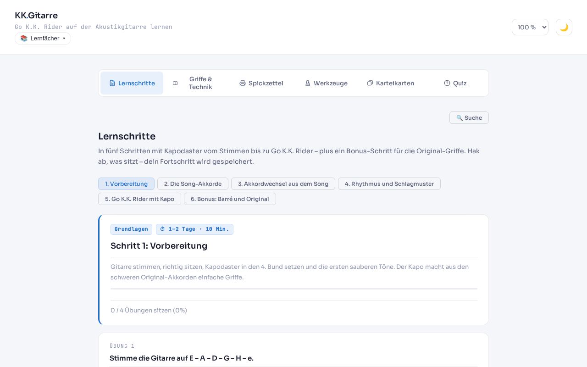Image resolution: width=587 pixels, height=367 pixels.
Task: Click the 1–2 Tage · 10 Min. duration badge
Action: [194, 229]
